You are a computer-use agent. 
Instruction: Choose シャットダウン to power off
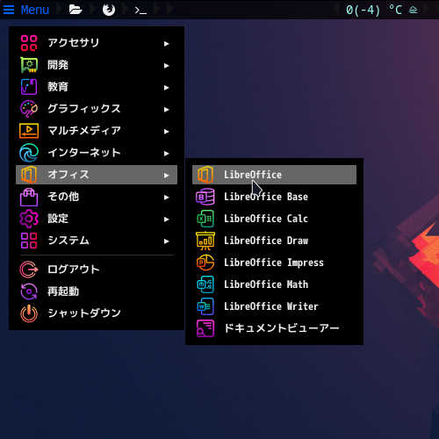[x=97, y=313]
